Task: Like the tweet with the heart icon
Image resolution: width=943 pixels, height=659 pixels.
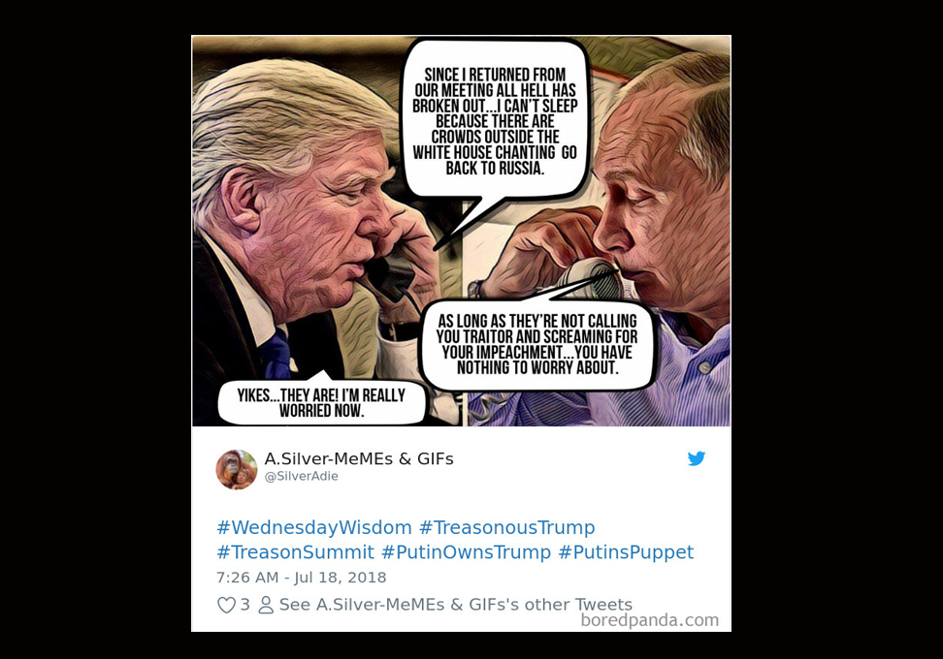Action: point(226,605)
